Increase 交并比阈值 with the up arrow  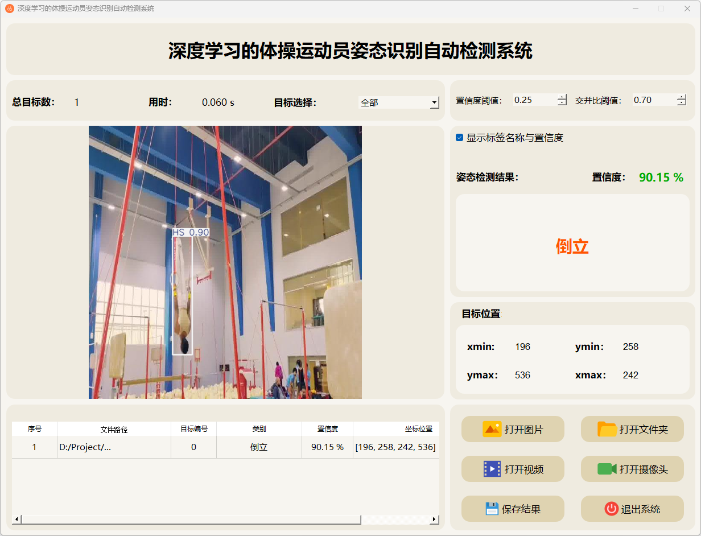682,97
